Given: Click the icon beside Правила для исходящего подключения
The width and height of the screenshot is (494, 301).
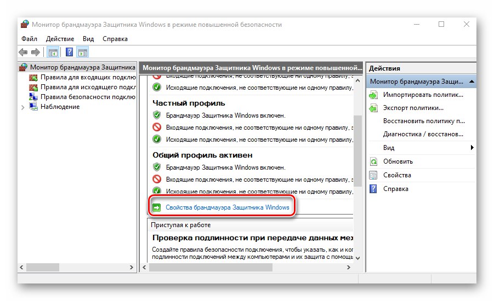Looking at the screenshot, I should coord(33,87).
